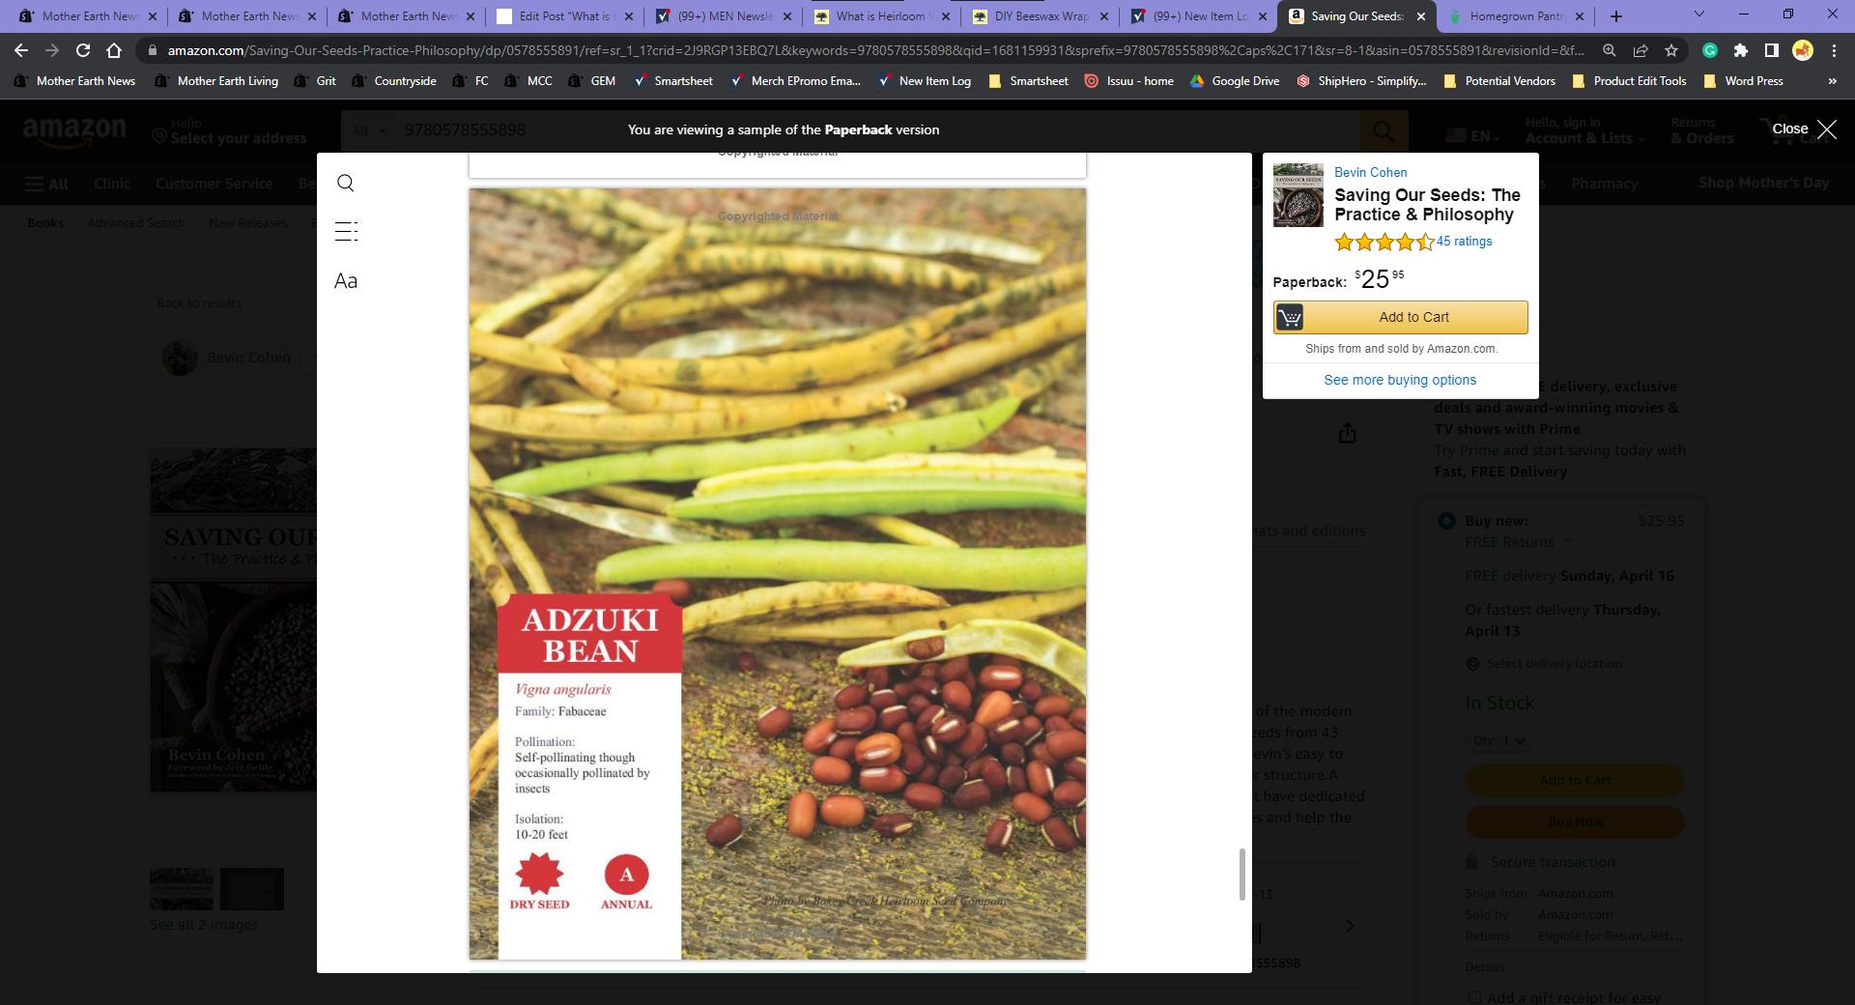Image resolution: width=1855 pixels, height=1005 pixels.
Task: Open Bevin Cohen author link in preview panel
Action: pos(1370,172)
